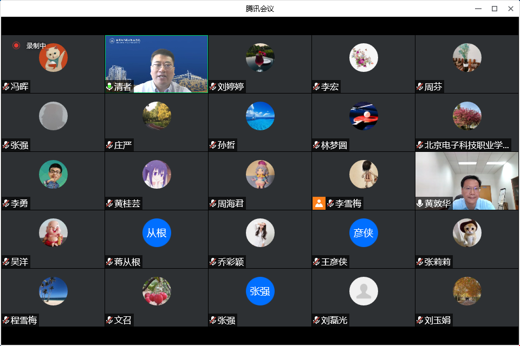Image resolution: width=520 pixels, height=346 pixels.
Task: Click the table tennis avatar of 林梦圆
Action: coord(363,116)
